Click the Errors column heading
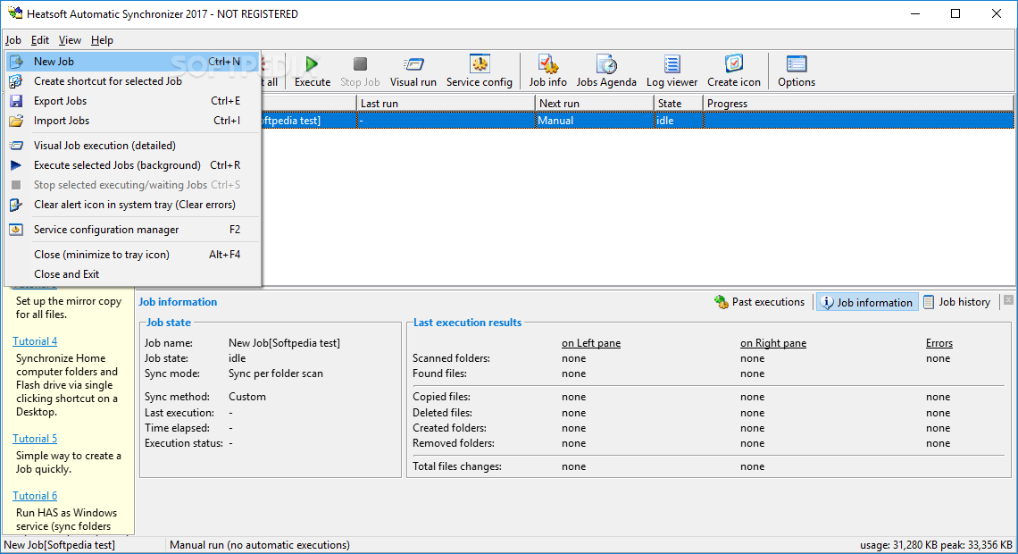This screenshot has height=554, width=1018. [x=939, y=343]
